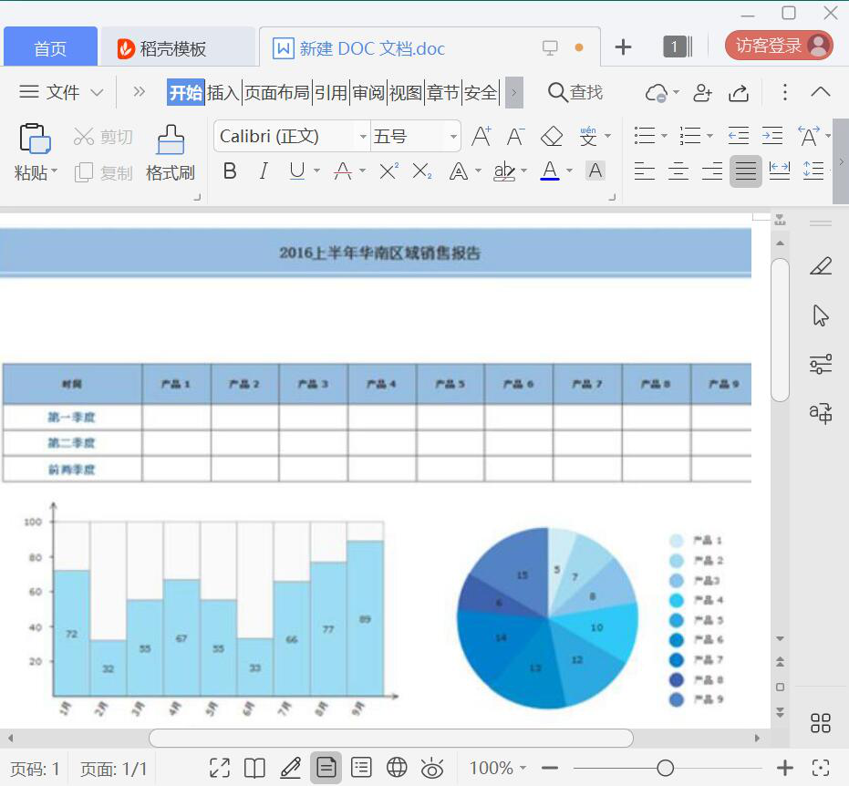Click the Eye Protection mode icon in status bar
The height and width of the screenshot is (786, 849).
pyautogui.click(x=432, y=768)
